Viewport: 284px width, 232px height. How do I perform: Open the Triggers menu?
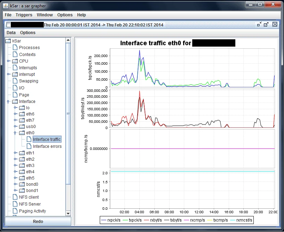pos(24,15)
